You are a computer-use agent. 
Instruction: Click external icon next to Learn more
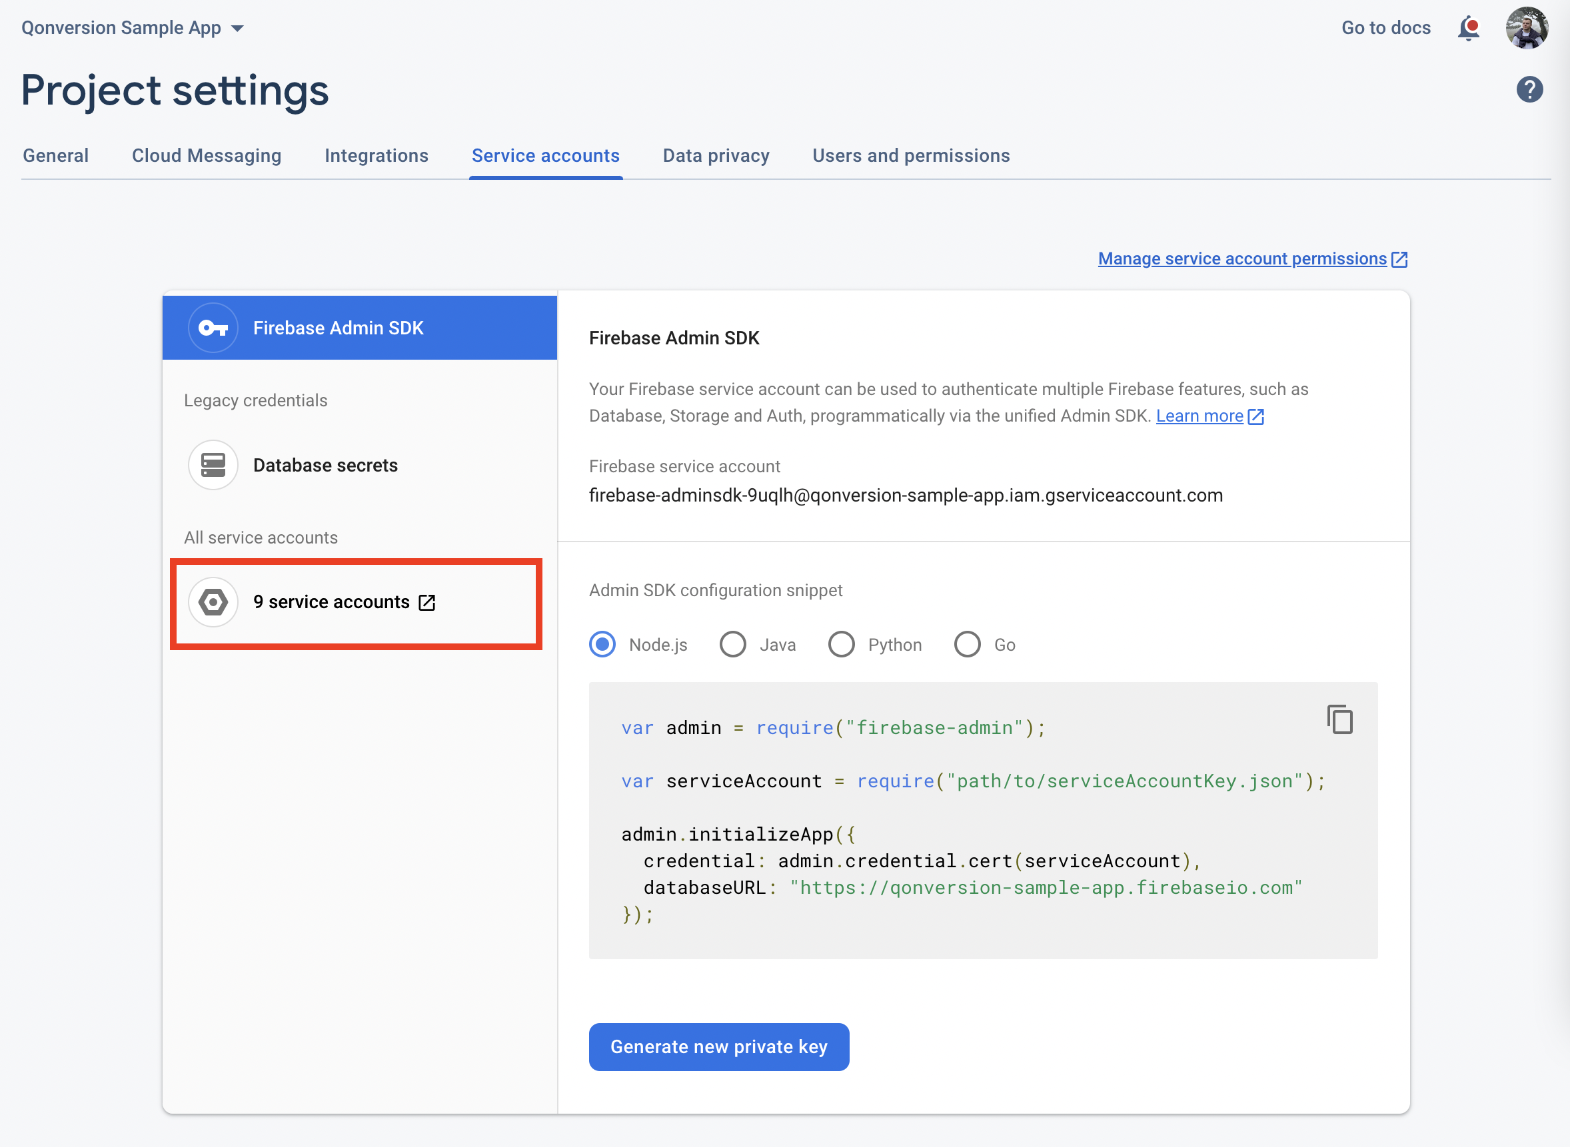click(x=1256, y=416)
